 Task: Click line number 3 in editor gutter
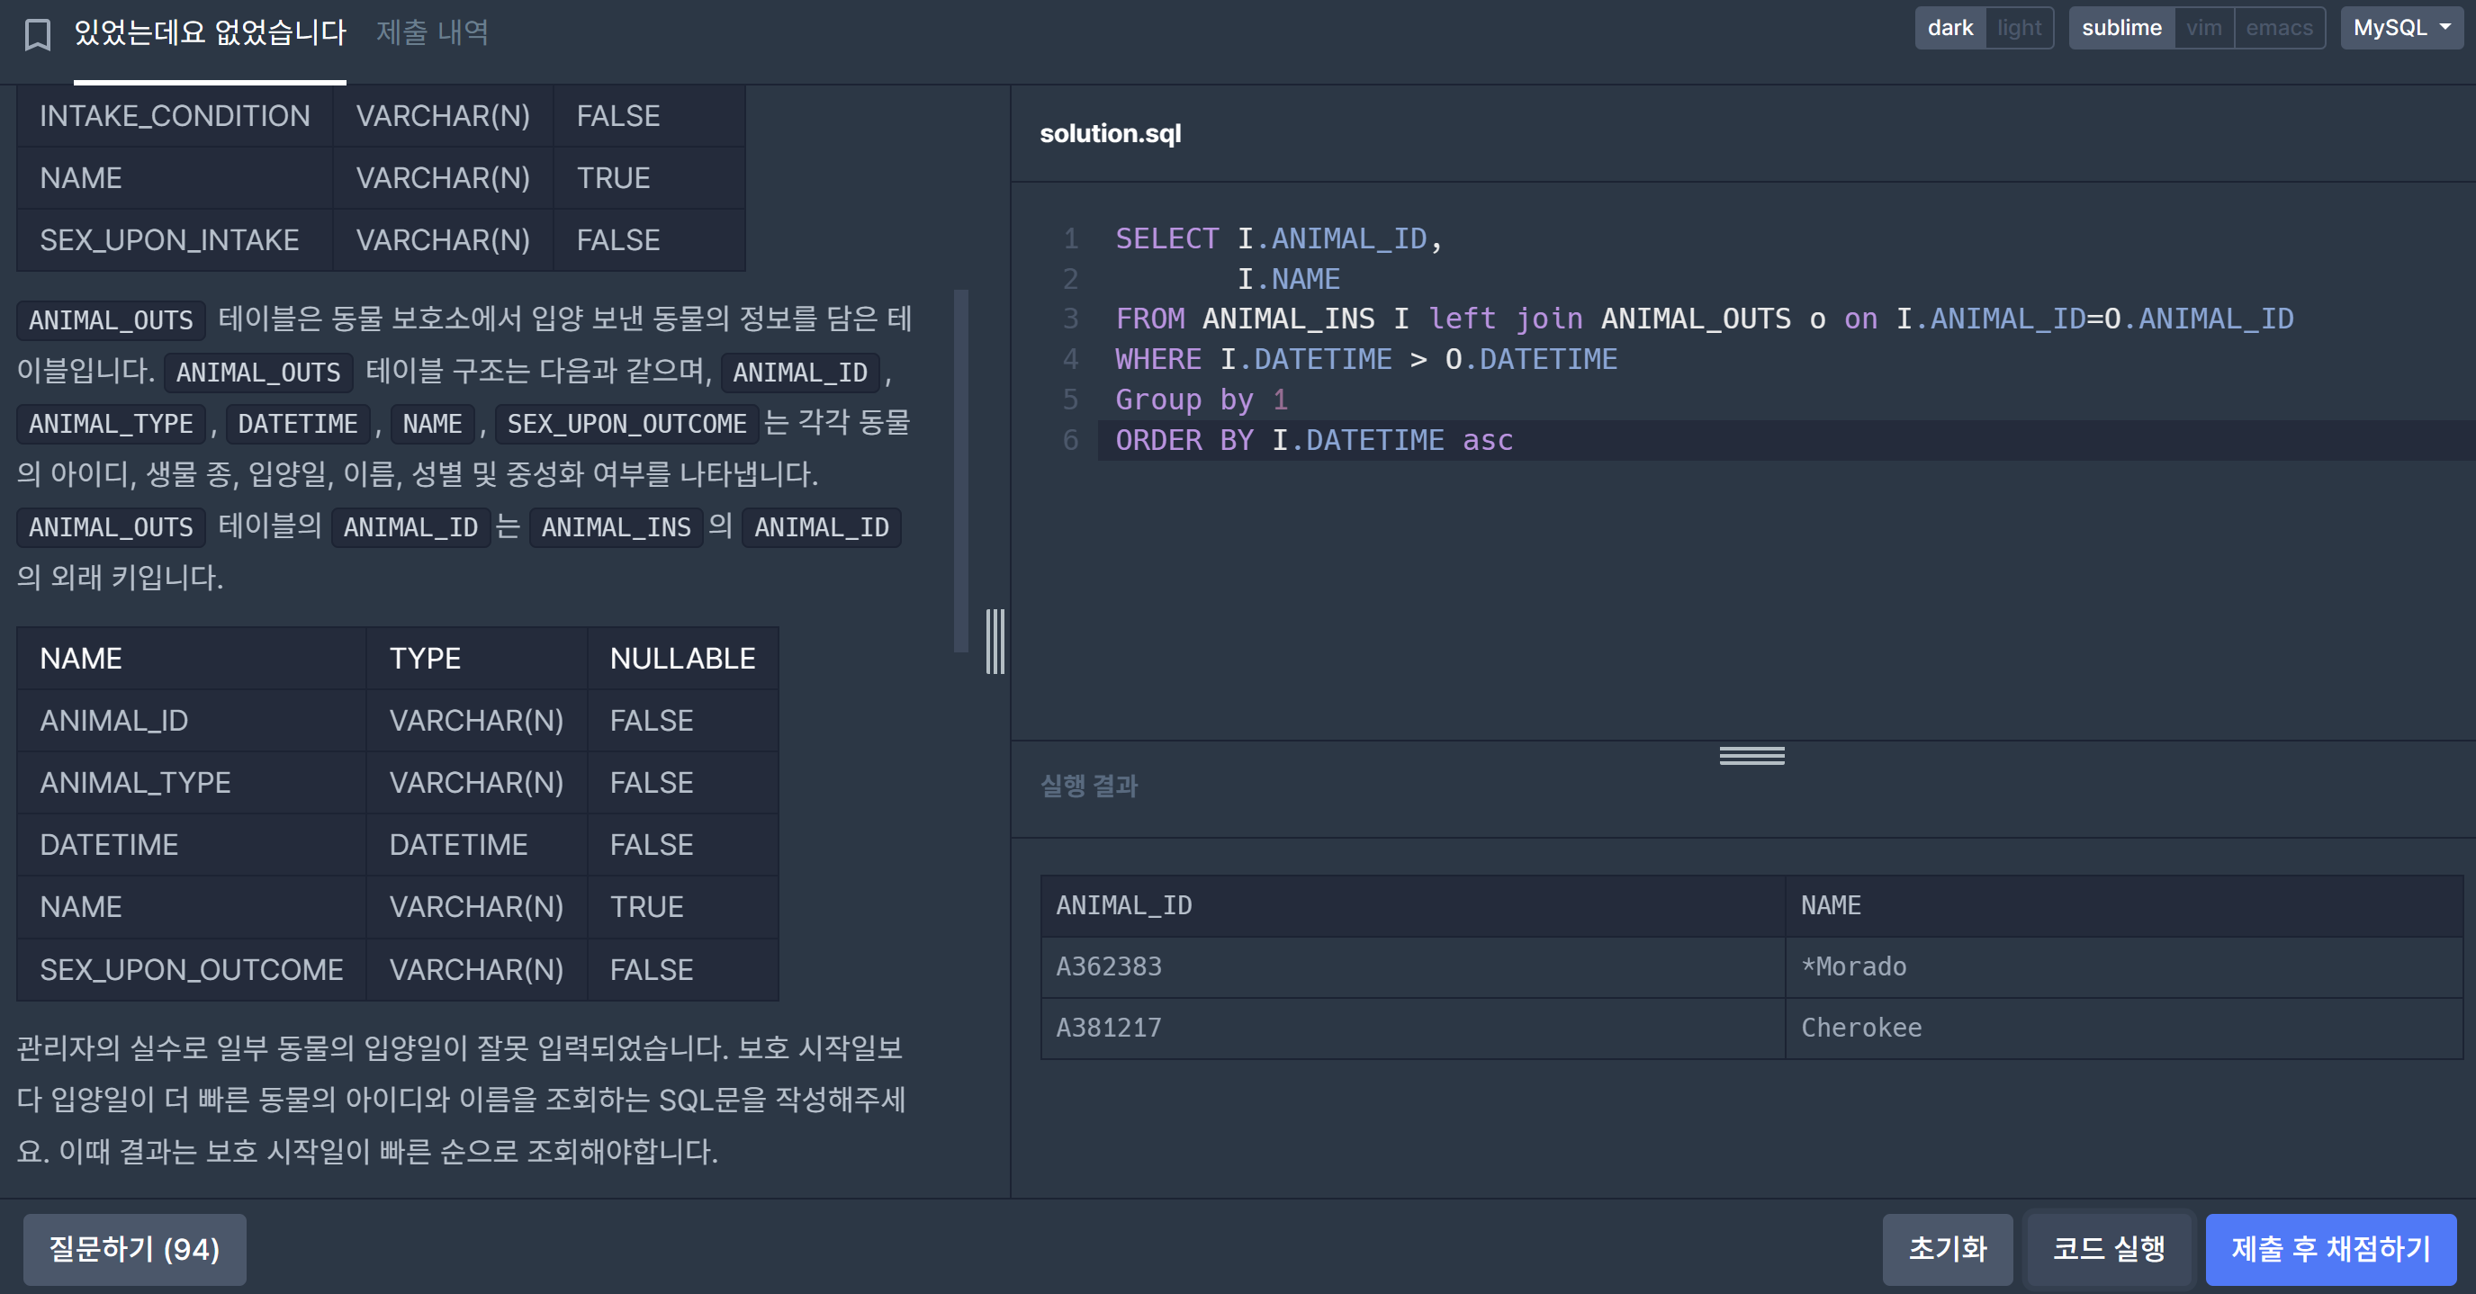point(1070,319)
